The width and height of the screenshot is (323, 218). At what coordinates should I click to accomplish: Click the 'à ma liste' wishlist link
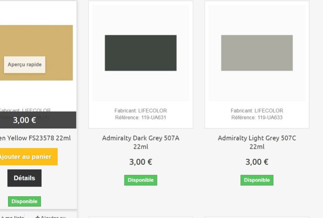[12, 217]
